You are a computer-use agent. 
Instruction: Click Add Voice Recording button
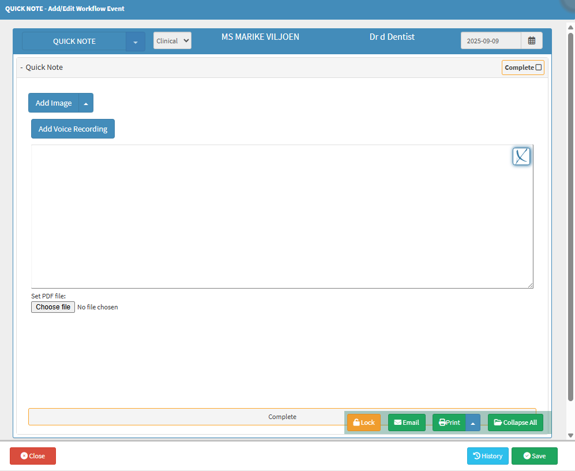tap(73, 129)
